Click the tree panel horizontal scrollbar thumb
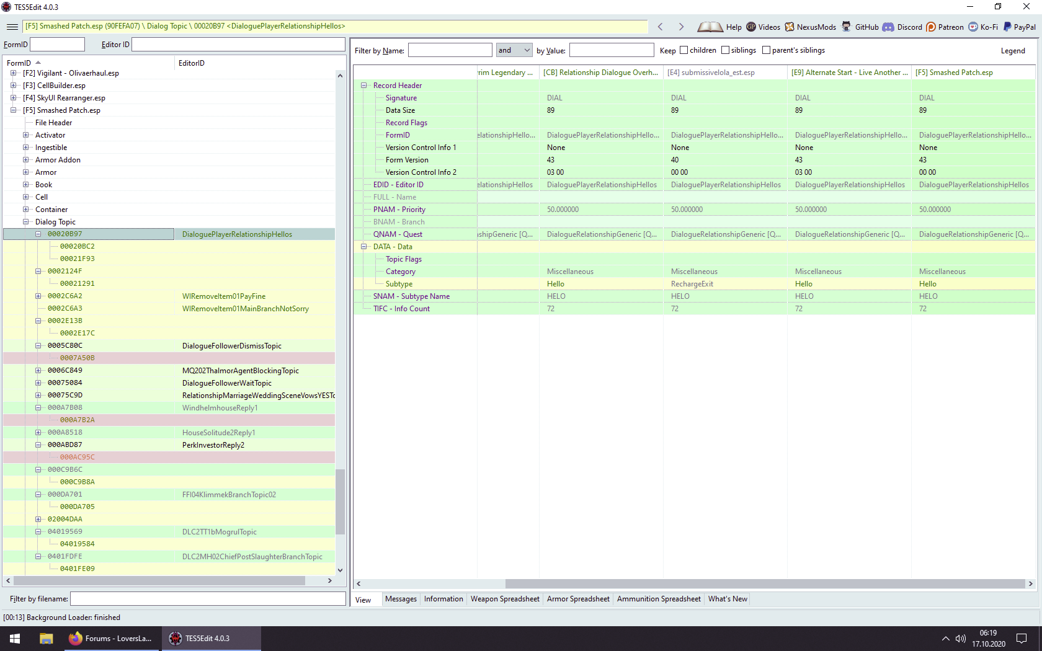 (159, 581)
